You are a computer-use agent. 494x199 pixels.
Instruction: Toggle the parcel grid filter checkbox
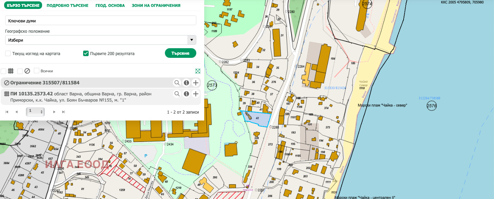tap(3, 71)
